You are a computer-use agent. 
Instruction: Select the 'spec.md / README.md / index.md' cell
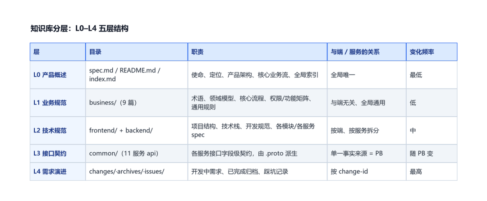137,75
